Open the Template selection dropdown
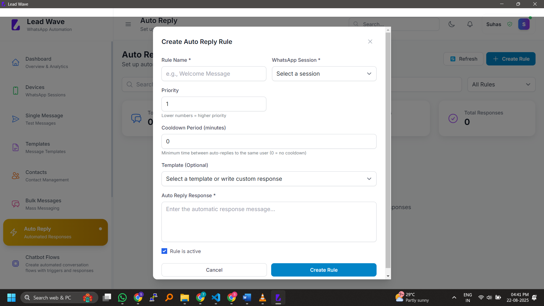Image resolution: width=544 pixels, height=306 pixels. click(x=269, y=179)
